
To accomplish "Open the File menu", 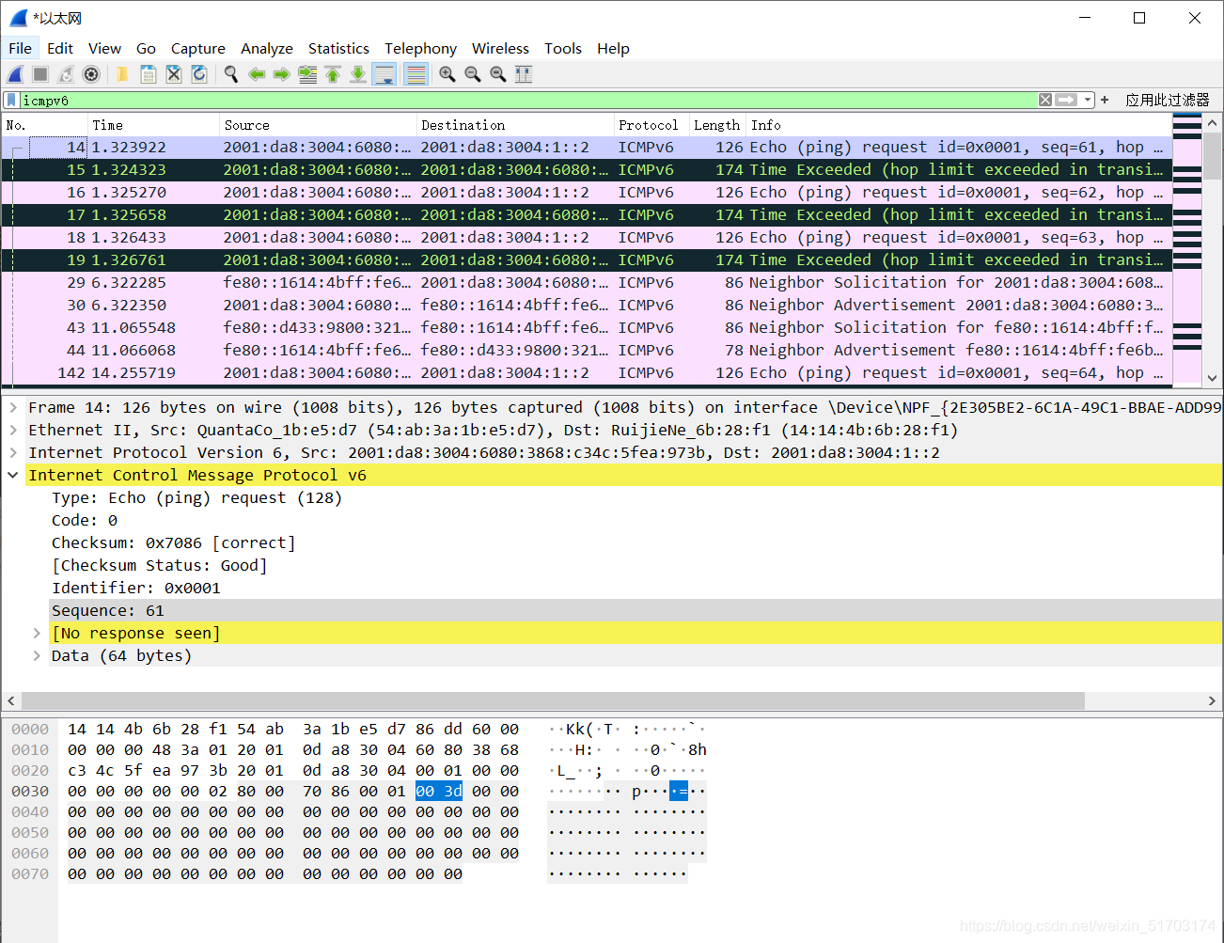I will (x=20, y=48).
